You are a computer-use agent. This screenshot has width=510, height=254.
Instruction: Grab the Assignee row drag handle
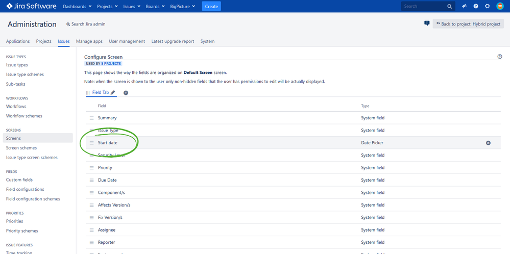[x=92, y=230]
